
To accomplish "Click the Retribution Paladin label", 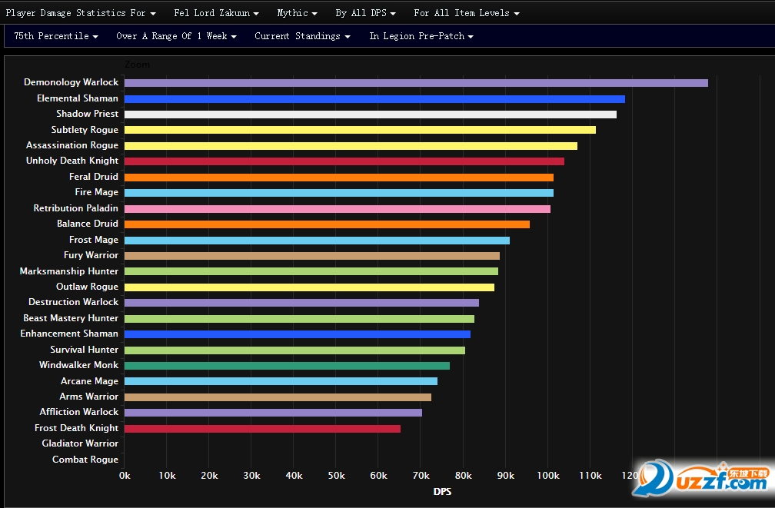I will click(x=75, y=208).
